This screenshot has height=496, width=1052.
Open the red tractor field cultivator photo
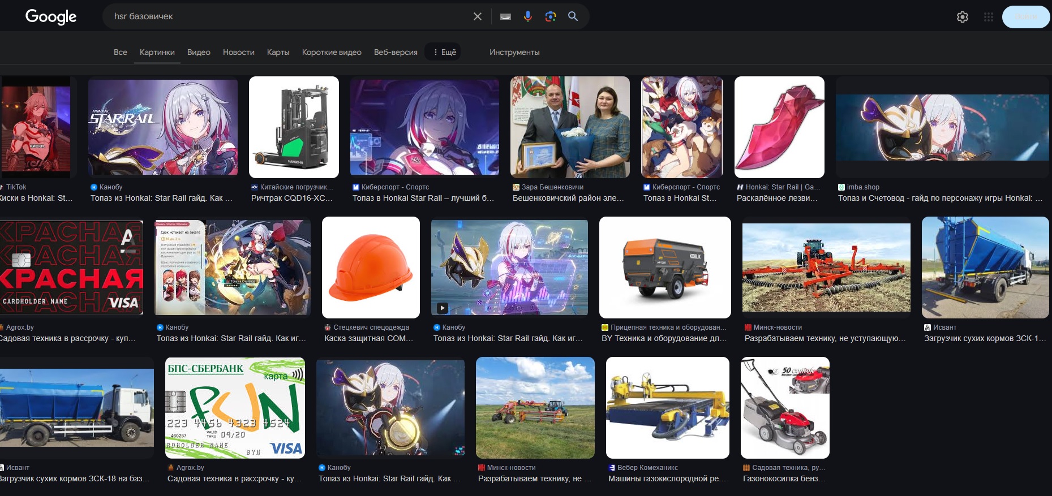826,268
